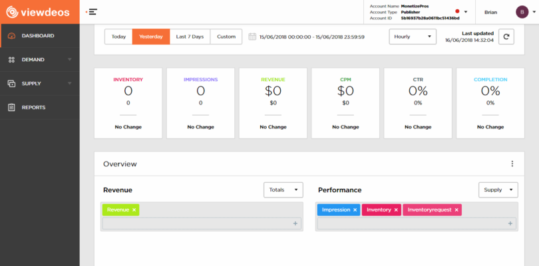This screenshot has width=539, height=266.
Task: Click the Completion stat card title
Action: (x=490, y=80)
